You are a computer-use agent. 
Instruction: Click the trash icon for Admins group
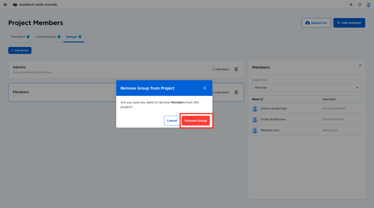pyautogui.click(x=236, y=69)
